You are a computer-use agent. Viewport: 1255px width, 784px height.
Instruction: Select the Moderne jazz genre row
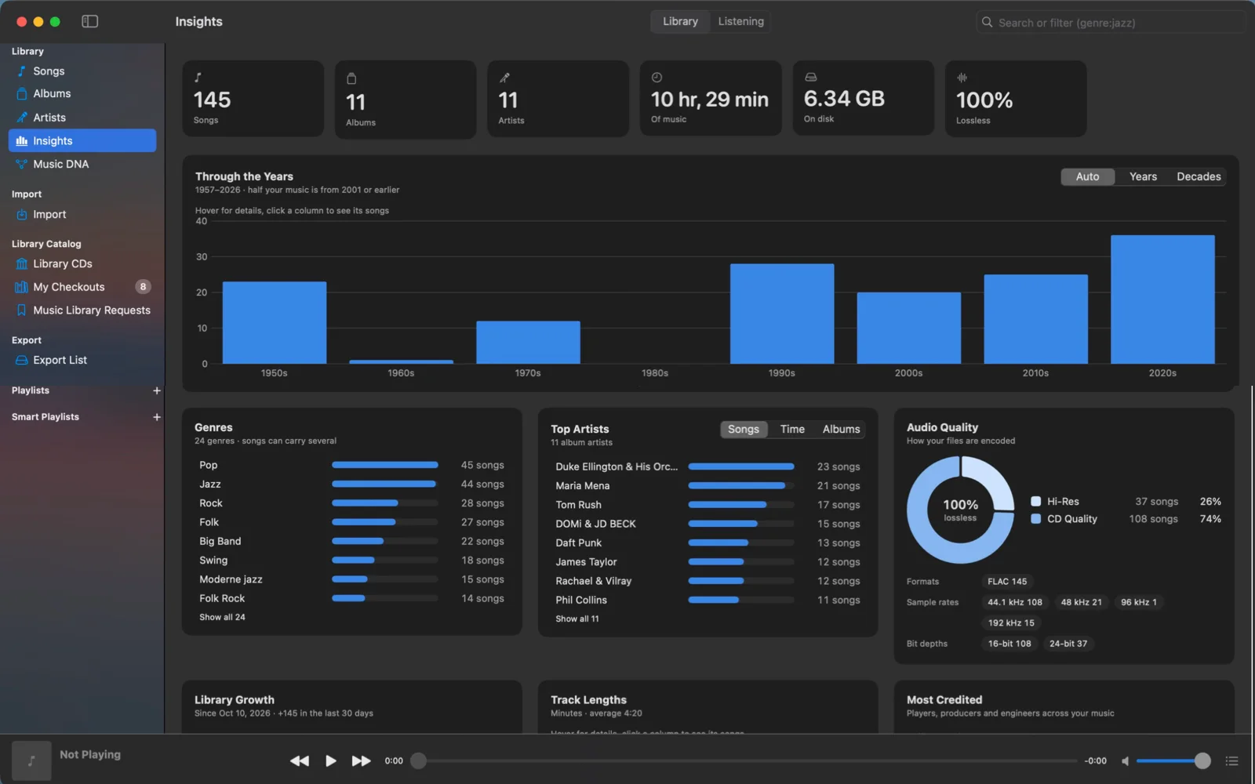(351, 579)
